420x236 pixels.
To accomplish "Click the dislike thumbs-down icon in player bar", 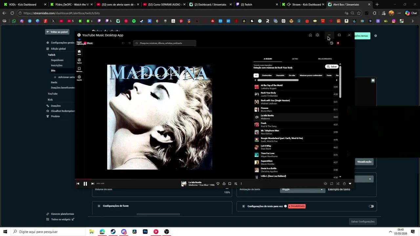I will point(218,184).
